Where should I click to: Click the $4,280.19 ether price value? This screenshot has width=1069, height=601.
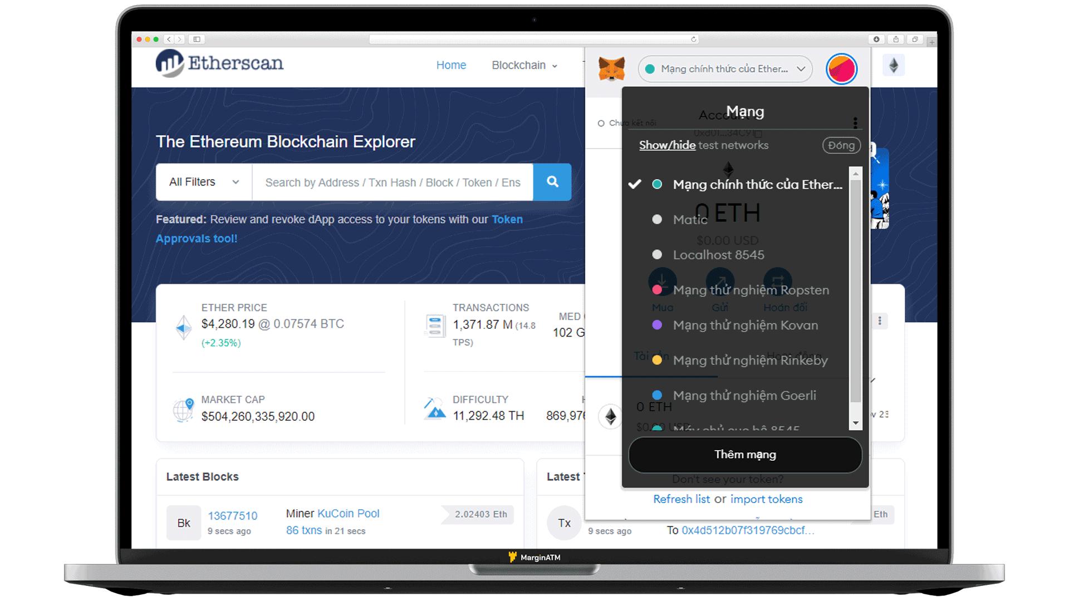tap(228, 324)
